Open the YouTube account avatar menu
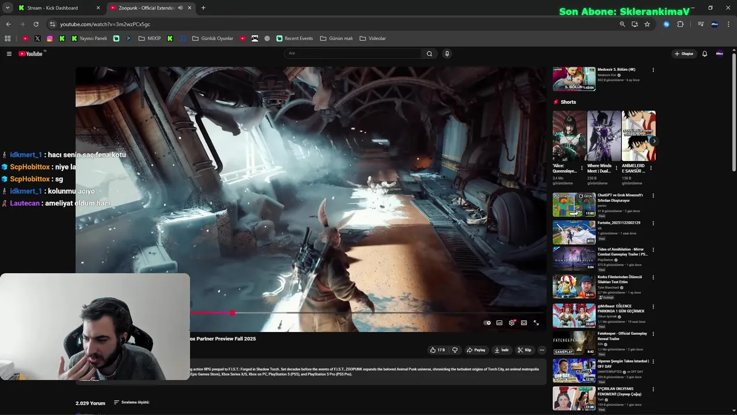Image resolution: width=737 pixels, height=415 pixels. tap(719, 54)
